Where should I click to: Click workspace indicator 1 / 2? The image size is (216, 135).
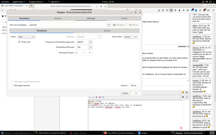(x=212, y=133)
